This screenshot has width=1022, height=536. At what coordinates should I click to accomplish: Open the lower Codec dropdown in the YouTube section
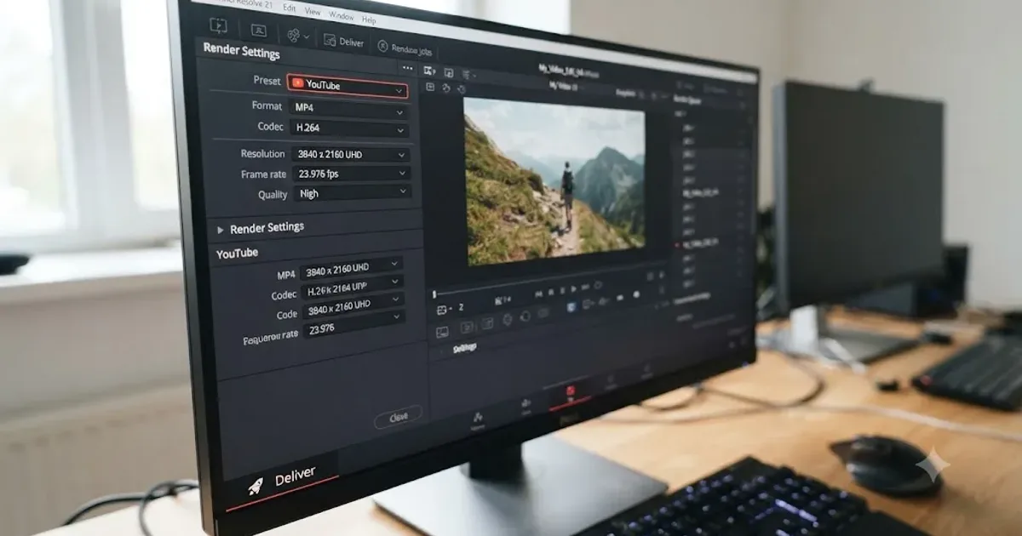click(352, 288)
